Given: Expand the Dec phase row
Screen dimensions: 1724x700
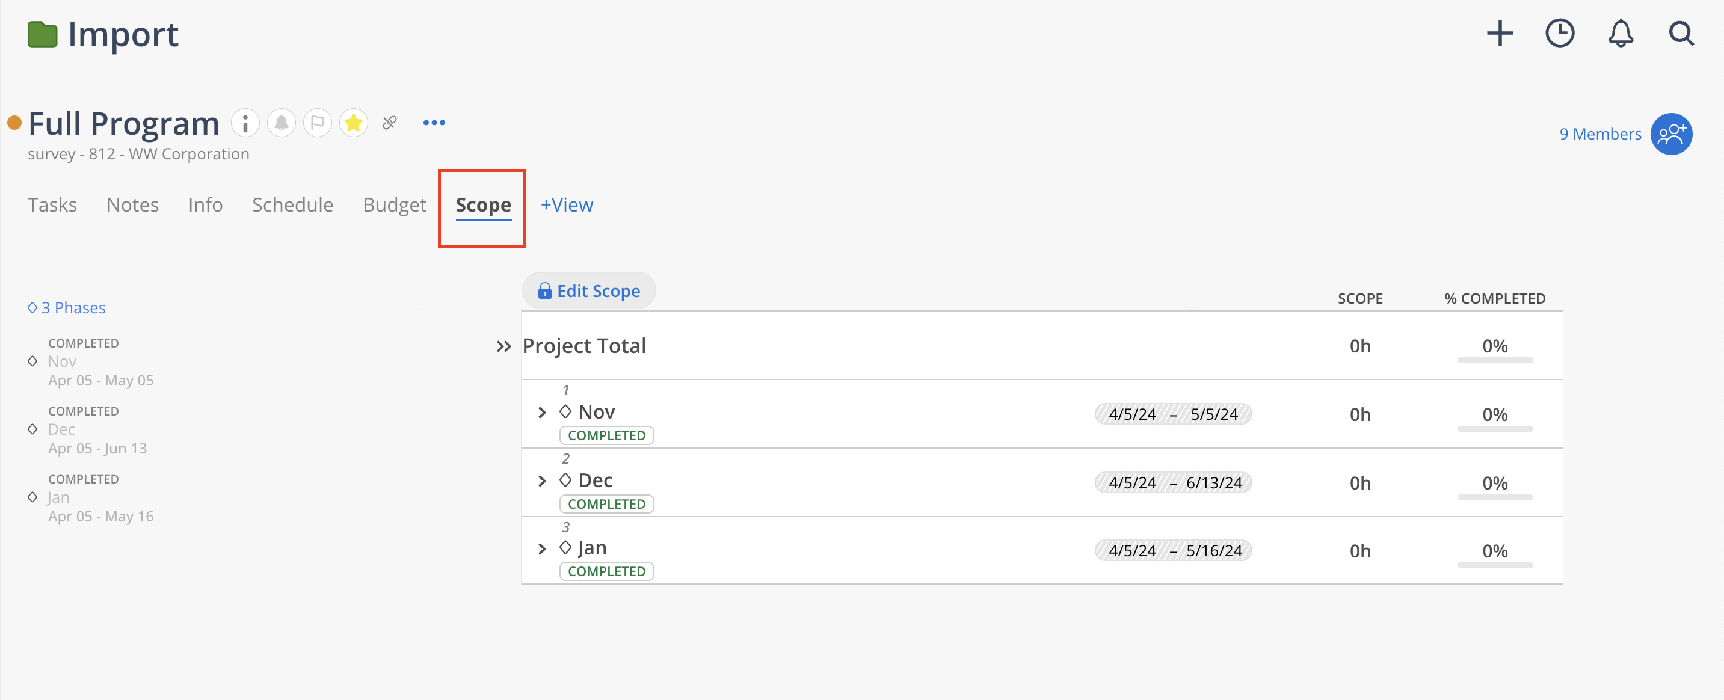Looking at the screenshot, I should [542, 481].
